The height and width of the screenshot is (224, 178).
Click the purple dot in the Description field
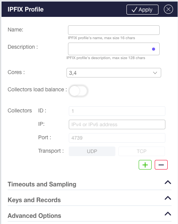click(154, 49)
